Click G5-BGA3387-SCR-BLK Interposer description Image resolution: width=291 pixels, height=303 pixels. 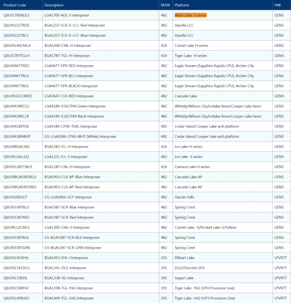72,238
